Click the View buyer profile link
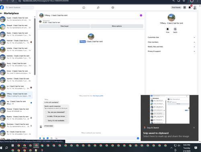The image size is (201, 152). (x=98, y=96)
